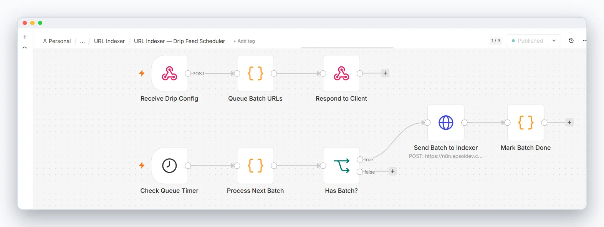Expand the Published dropdown arrow

[x=554, y=41]
